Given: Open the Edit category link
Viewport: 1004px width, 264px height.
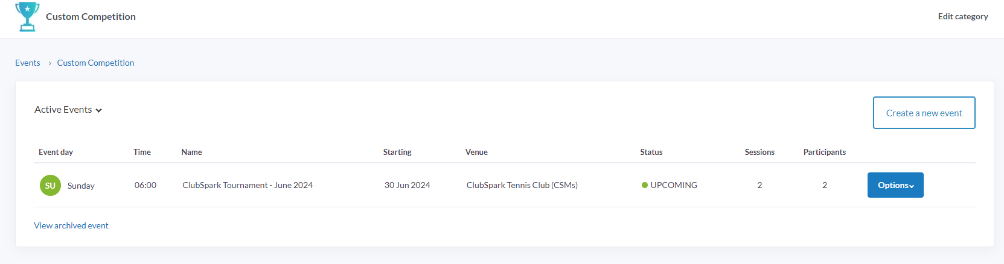Looking at the screenshot, I should click(962, 16).
